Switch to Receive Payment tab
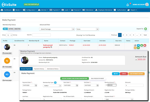 [26, 69]
